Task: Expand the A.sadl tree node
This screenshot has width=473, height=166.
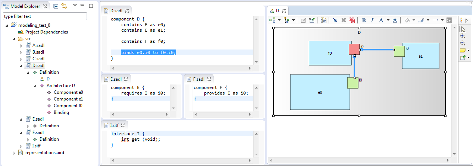Action: 21,45
